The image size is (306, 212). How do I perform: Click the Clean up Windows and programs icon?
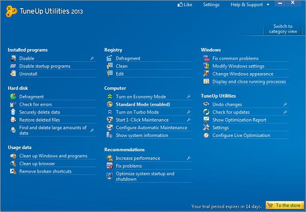(x=13, y=156)
